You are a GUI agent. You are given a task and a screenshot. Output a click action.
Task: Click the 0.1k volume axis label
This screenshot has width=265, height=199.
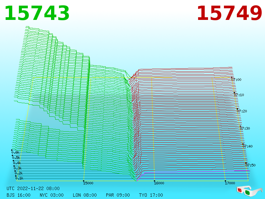pos(20,178)
